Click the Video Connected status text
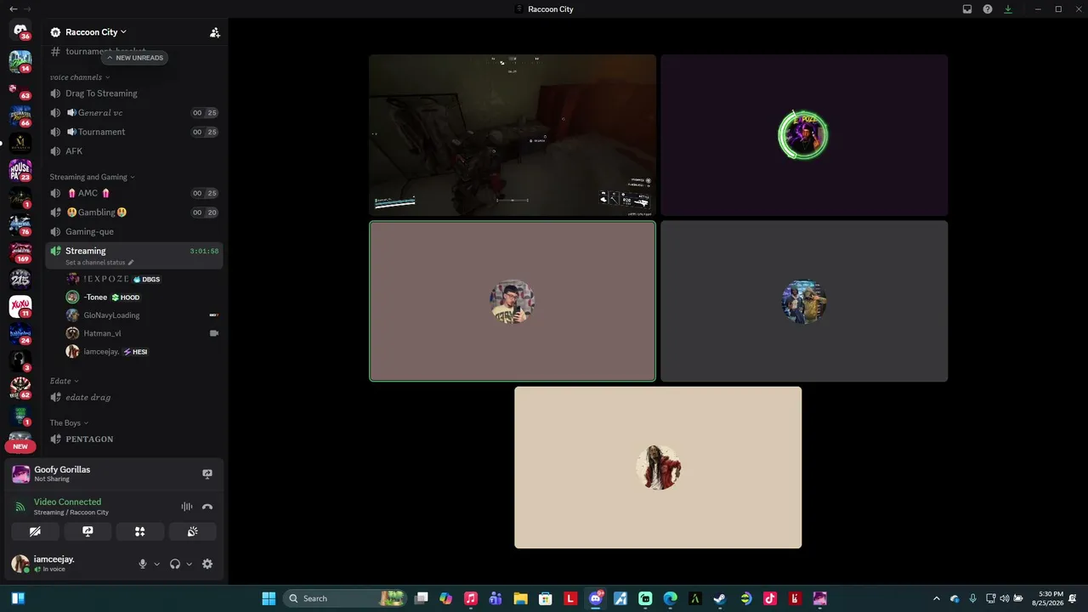 pyautogui.click(x=67, y=501)
